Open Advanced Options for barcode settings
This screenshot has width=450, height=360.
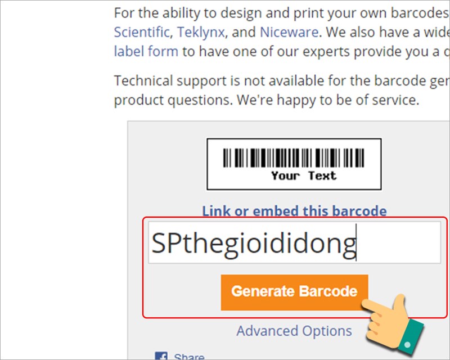tap(294, 331)
